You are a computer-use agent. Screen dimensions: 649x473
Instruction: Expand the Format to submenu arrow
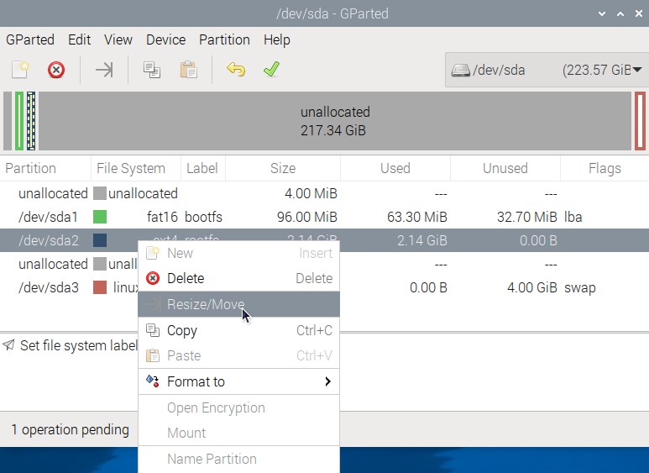[327, 381]
